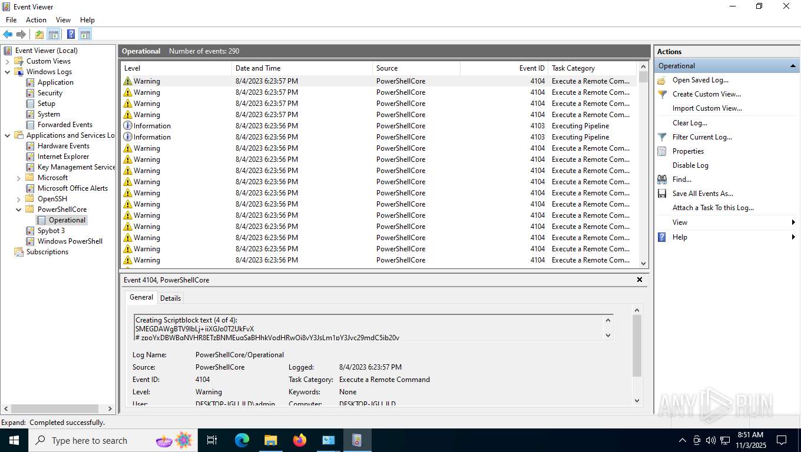Click information icon of first 4103 event row

128,126
